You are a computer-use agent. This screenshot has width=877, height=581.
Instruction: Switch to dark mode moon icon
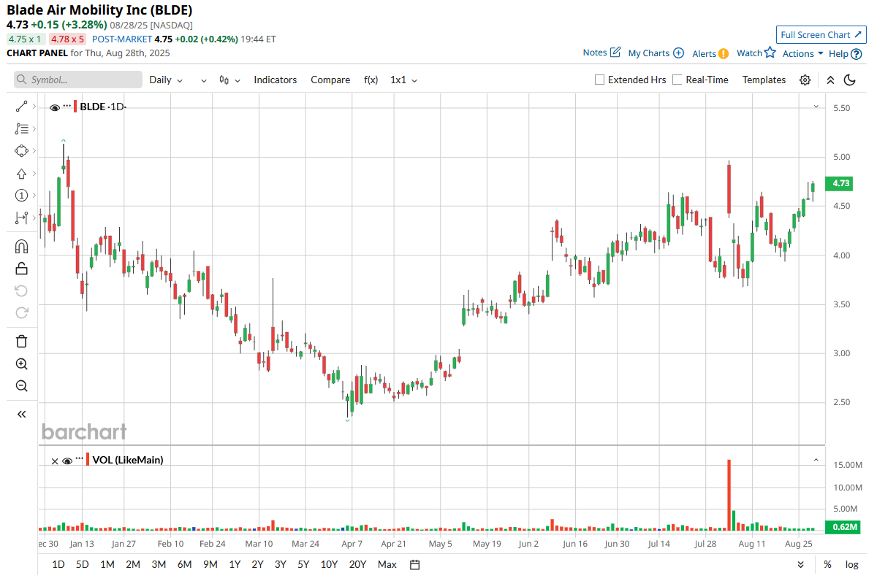coord(849,80)
